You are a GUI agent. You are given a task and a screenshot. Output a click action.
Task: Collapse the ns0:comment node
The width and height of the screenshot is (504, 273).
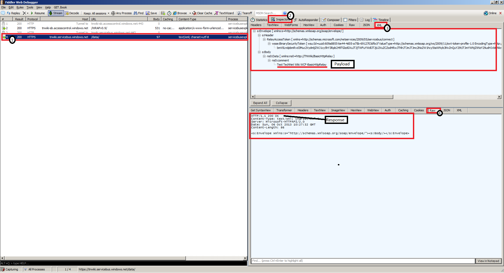(x=269, y=60)
